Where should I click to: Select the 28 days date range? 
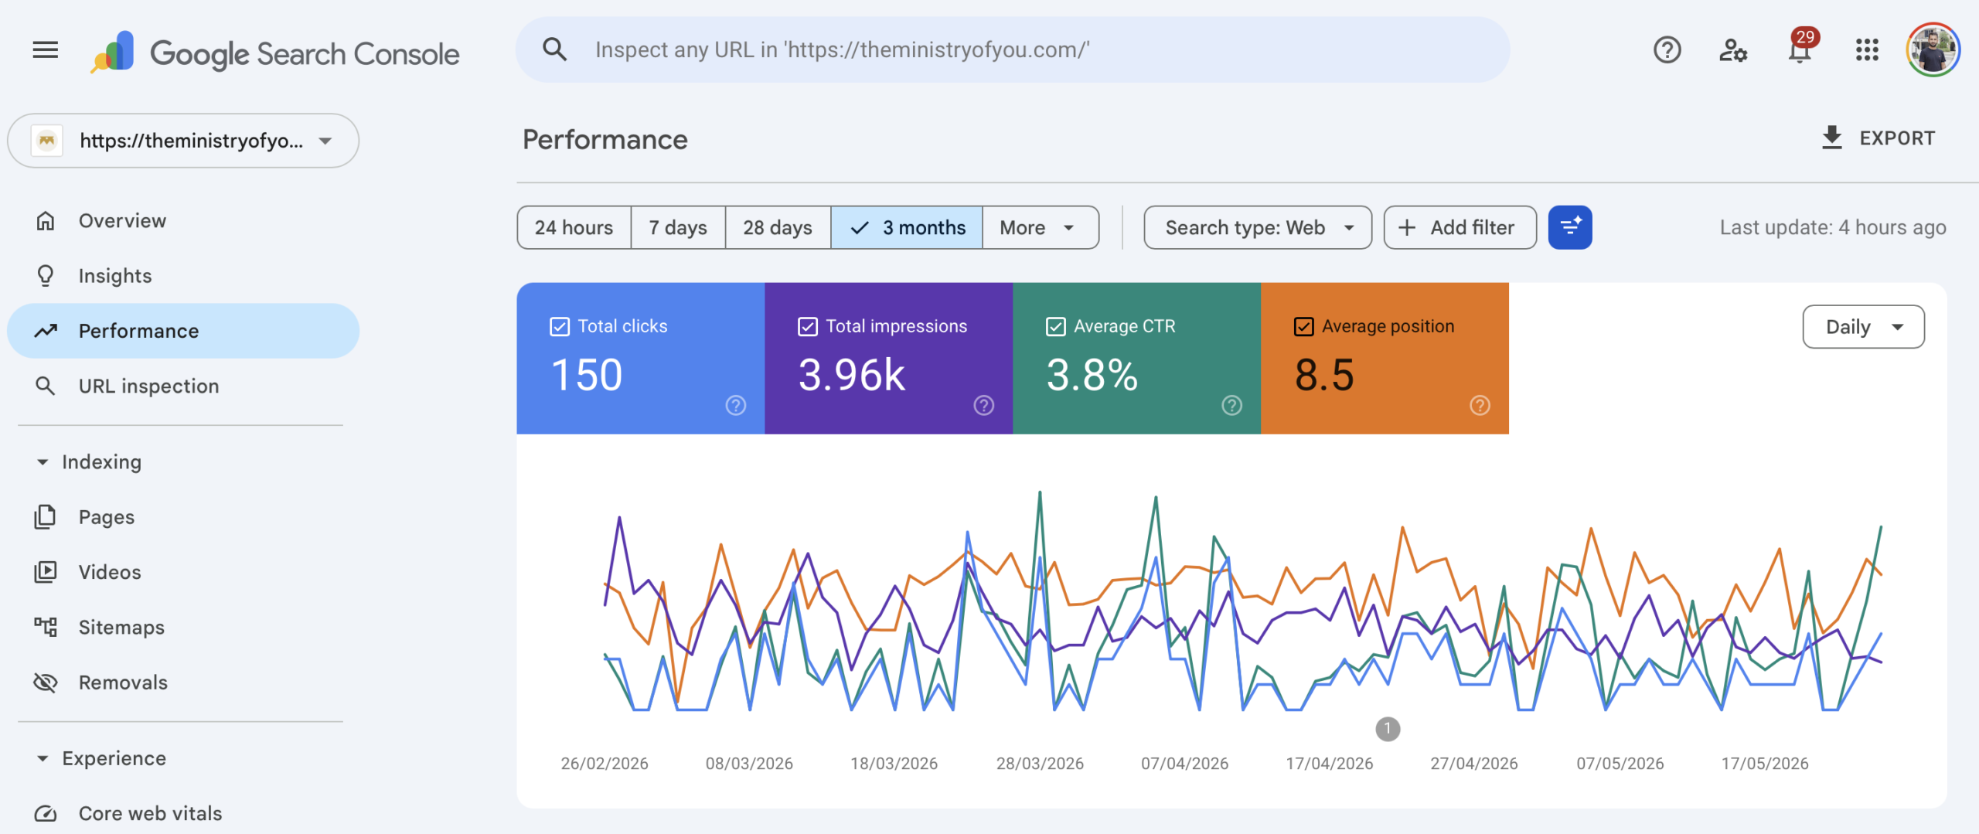point(778,227)
